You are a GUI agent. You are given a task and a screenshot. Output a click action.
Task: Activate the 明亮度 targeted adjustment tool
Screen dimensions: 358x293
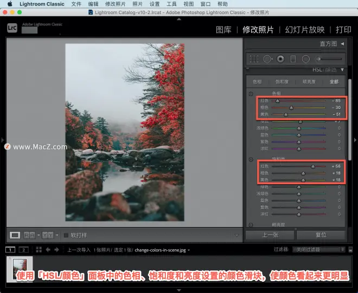251,225
